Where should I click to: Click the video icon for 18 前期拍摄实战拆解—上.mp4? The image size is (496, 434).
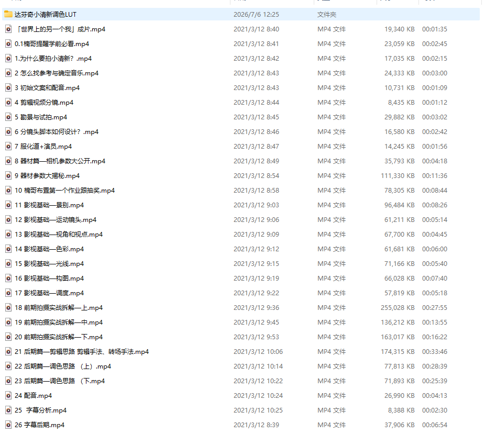8,308
